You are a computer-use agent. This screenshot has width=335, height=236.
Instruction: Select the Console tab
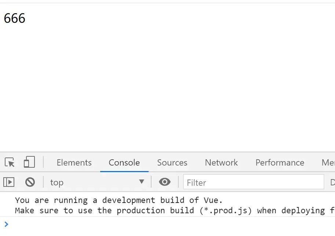(124, 163)
